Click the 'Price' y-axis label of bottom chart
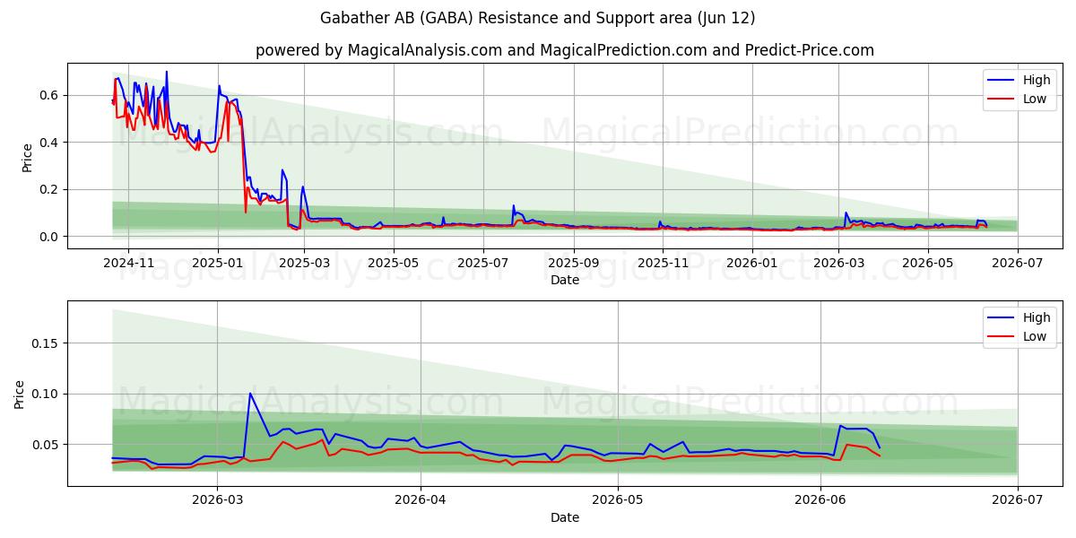 (20, 394)
